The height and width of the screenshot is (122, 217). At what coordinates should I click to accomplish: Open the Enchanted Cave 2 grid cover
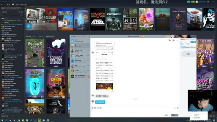click(x=35, y=53)
